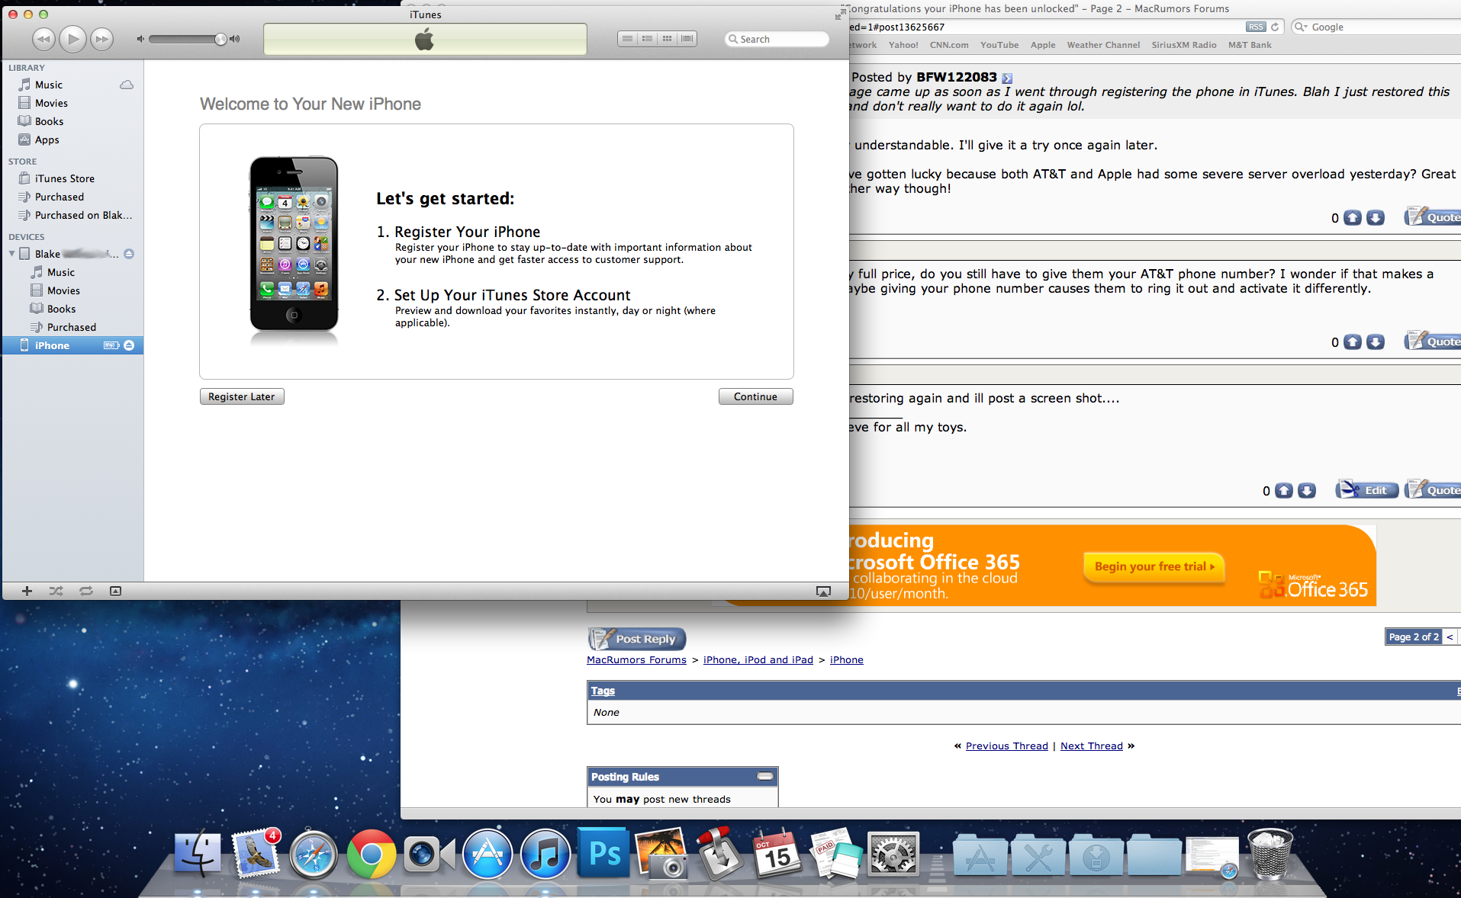Screen dimensions: 1461x898
Task: Click the iCloud icon beside Music
Action: (127, 85)
